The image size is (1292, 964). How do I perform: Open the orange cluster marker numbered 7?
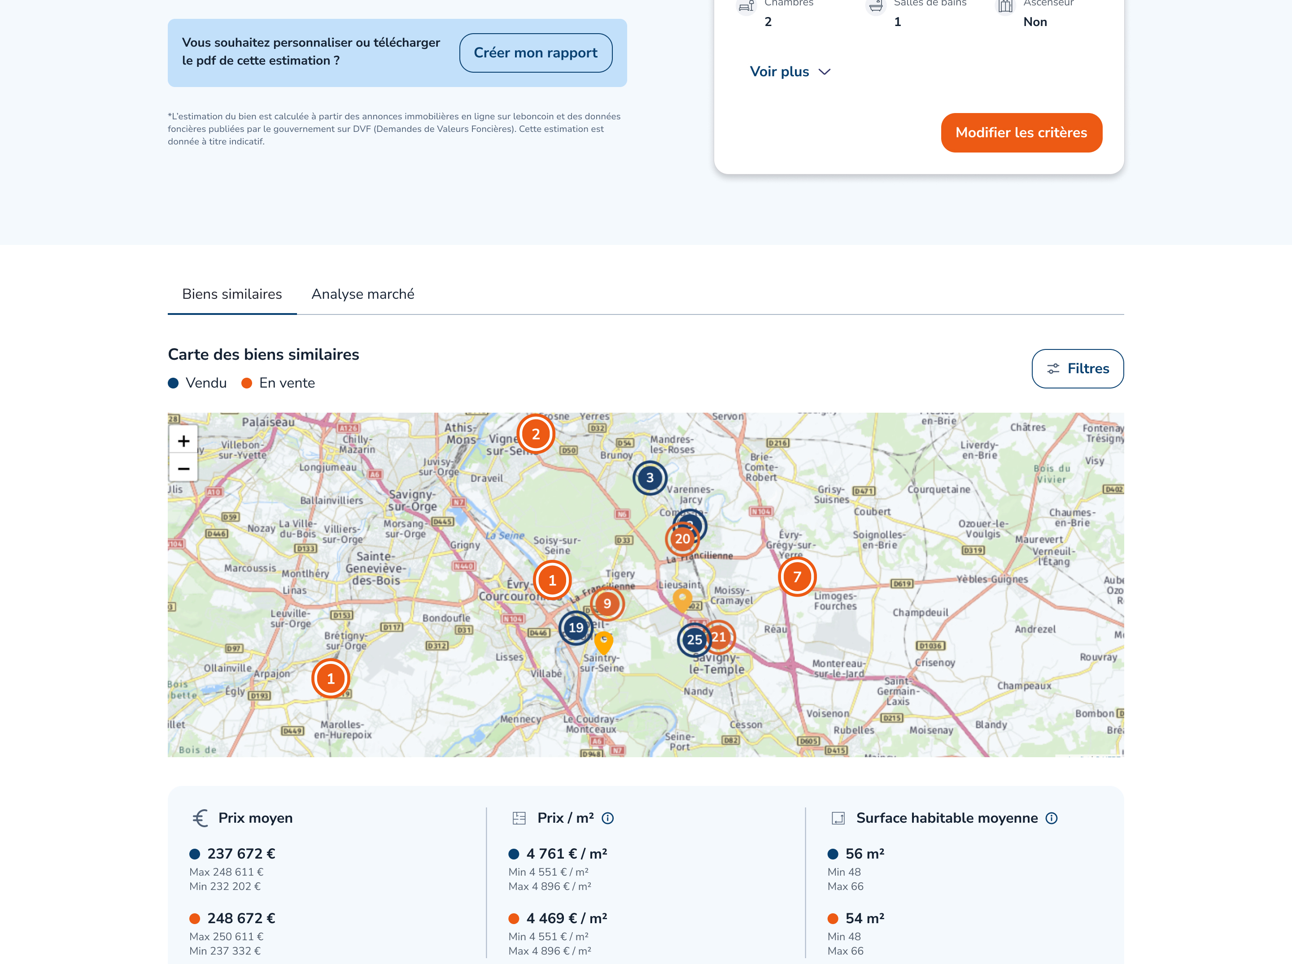pyautogui.click(x=797, y=576)
